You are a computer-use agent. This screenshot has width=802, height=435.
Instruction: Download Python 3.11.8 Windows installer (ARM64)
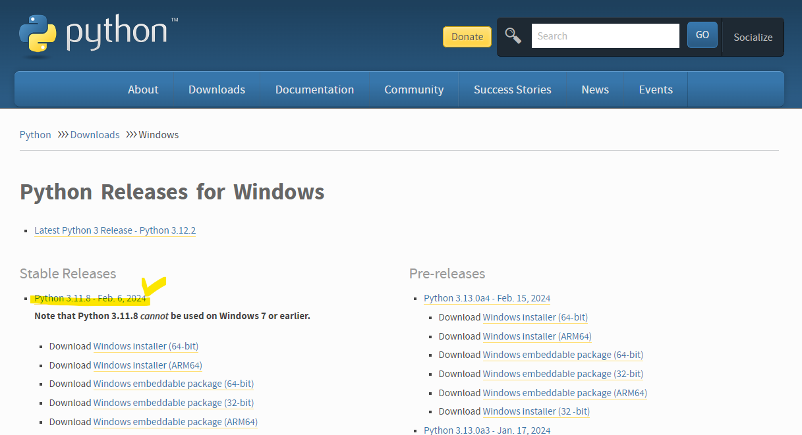[x=148, y=365]
